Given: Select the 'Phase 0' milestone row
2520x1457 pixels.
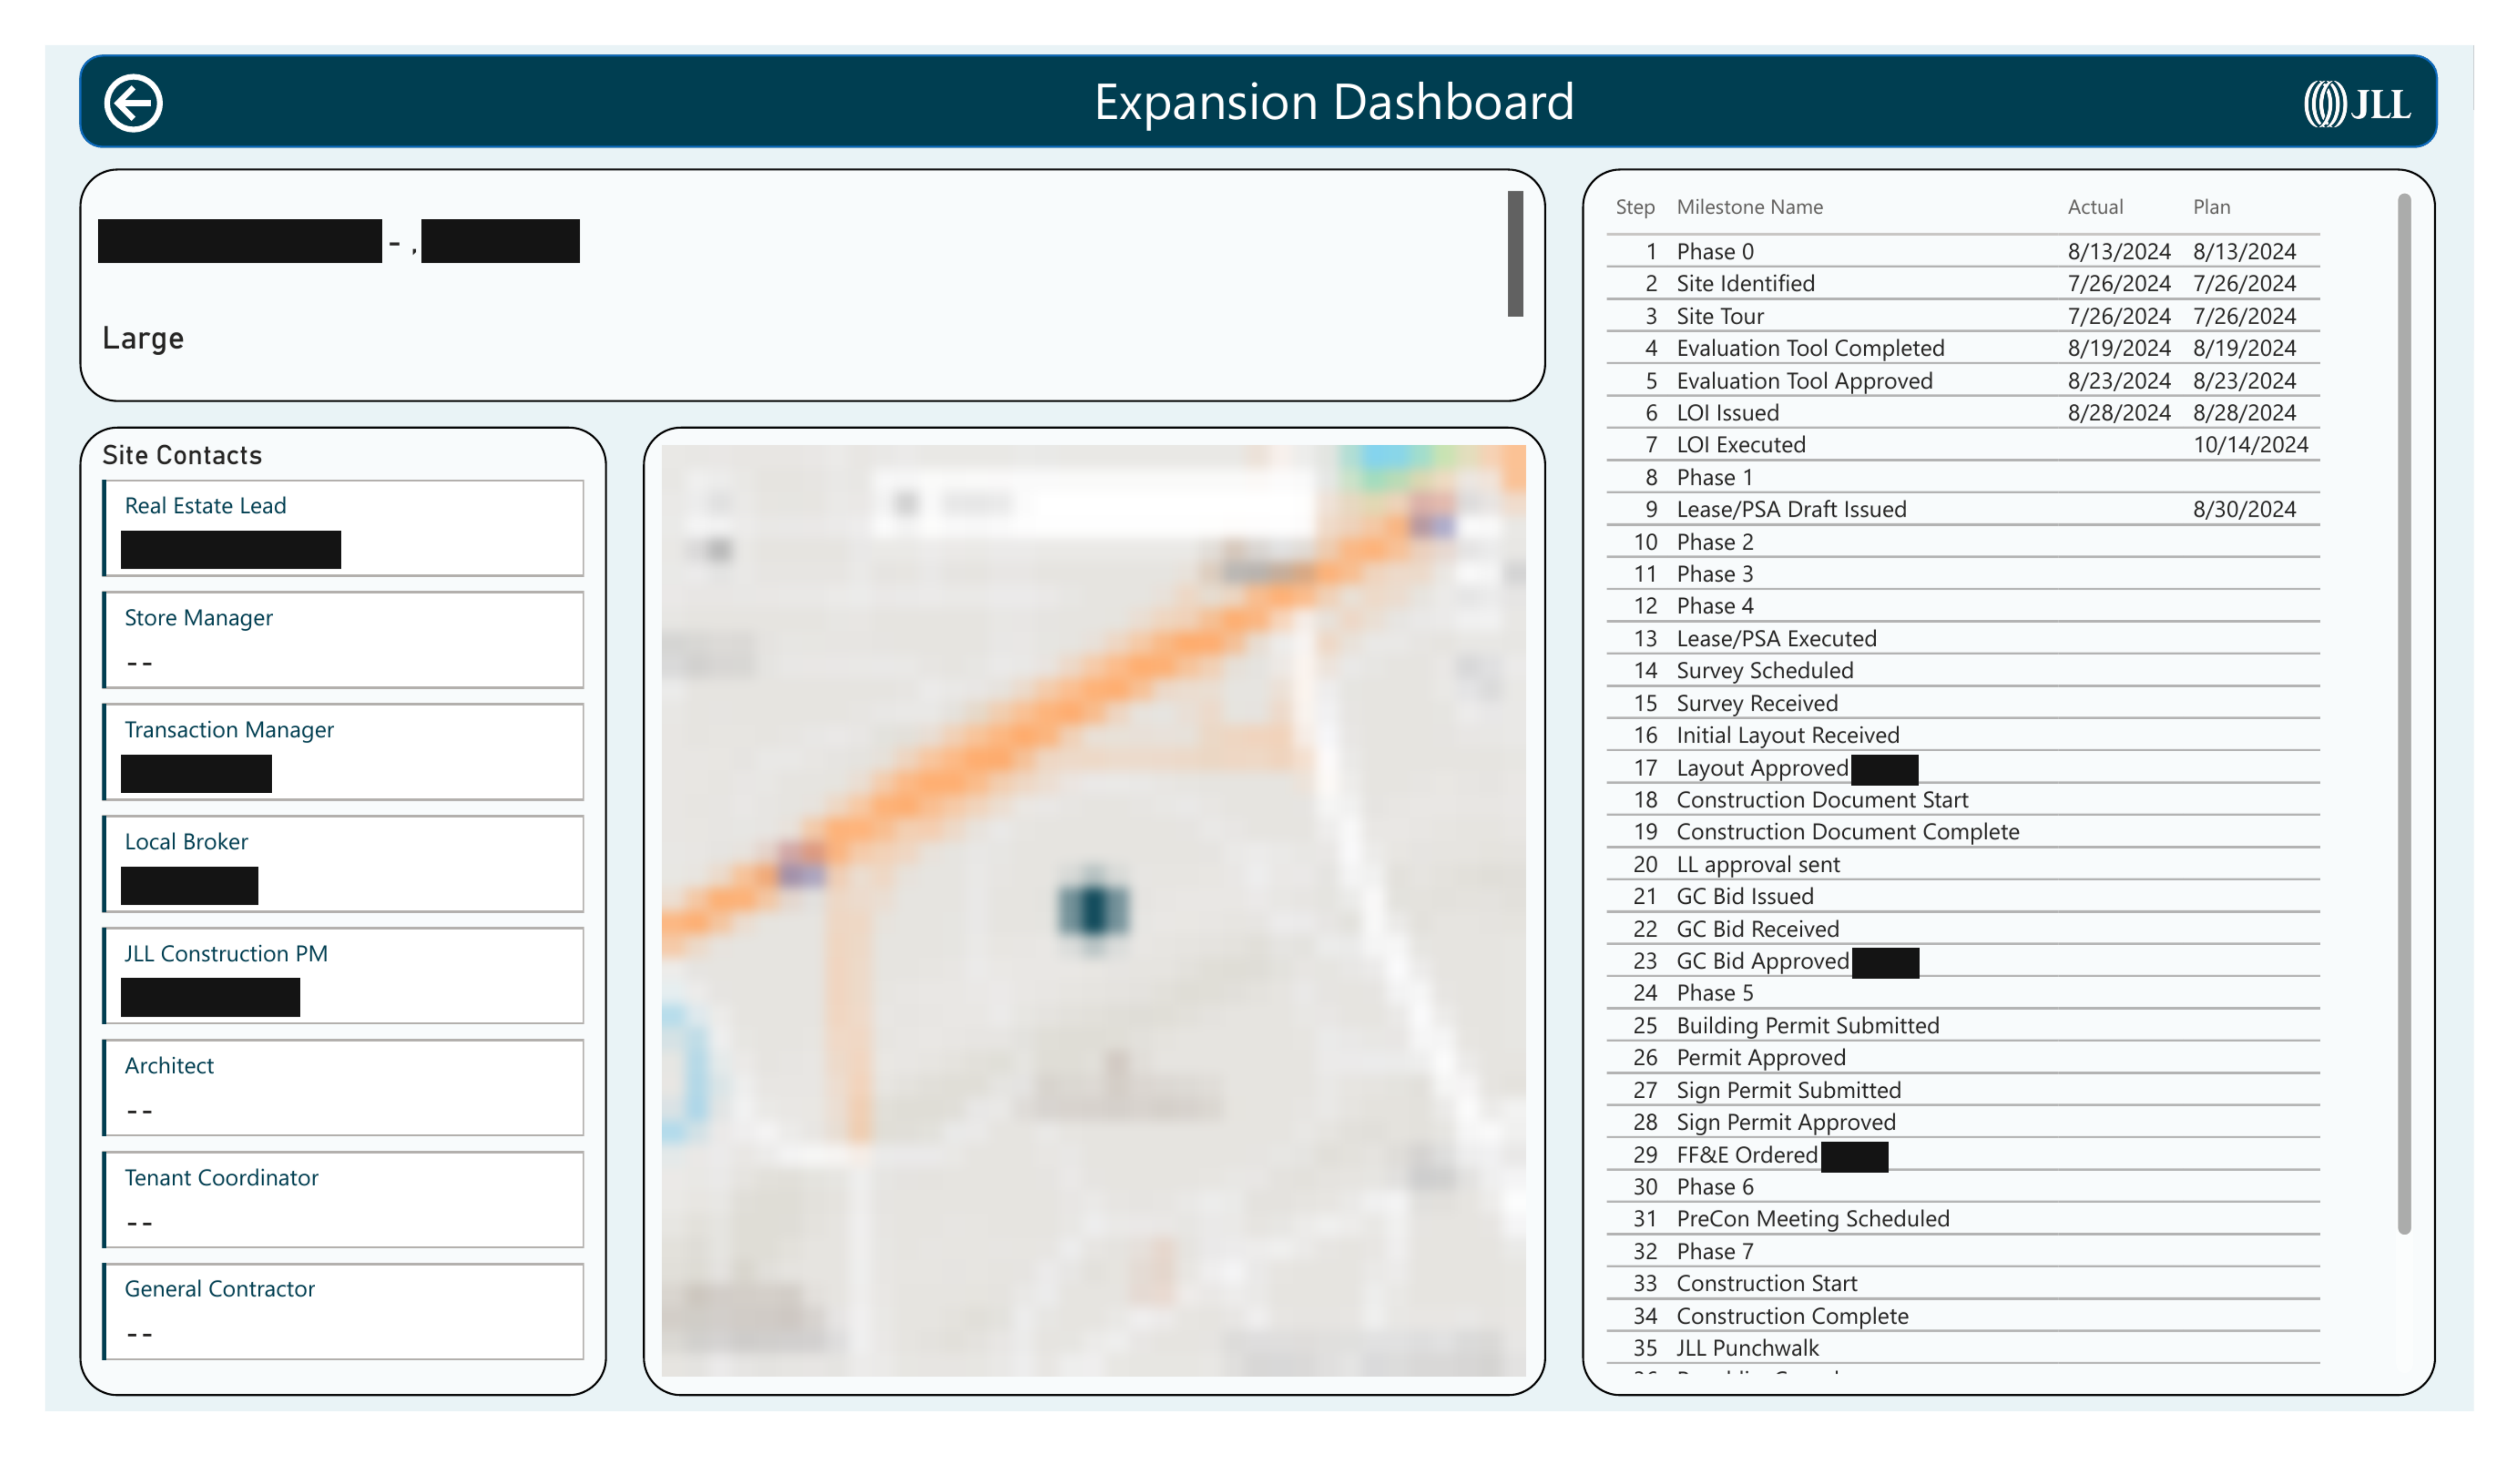Looking at the screenshot, I should tap(1963, 251).
